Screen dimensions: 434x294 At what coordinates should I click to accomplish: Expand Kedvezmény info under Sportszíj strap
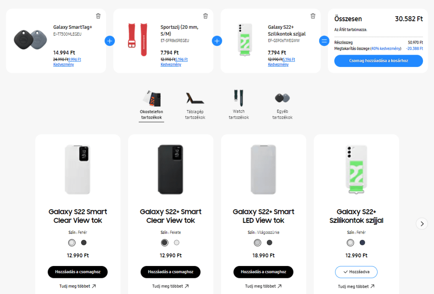[171, 64]
